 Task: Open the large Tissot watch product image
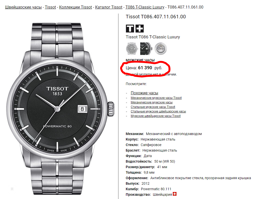point(60,108)
